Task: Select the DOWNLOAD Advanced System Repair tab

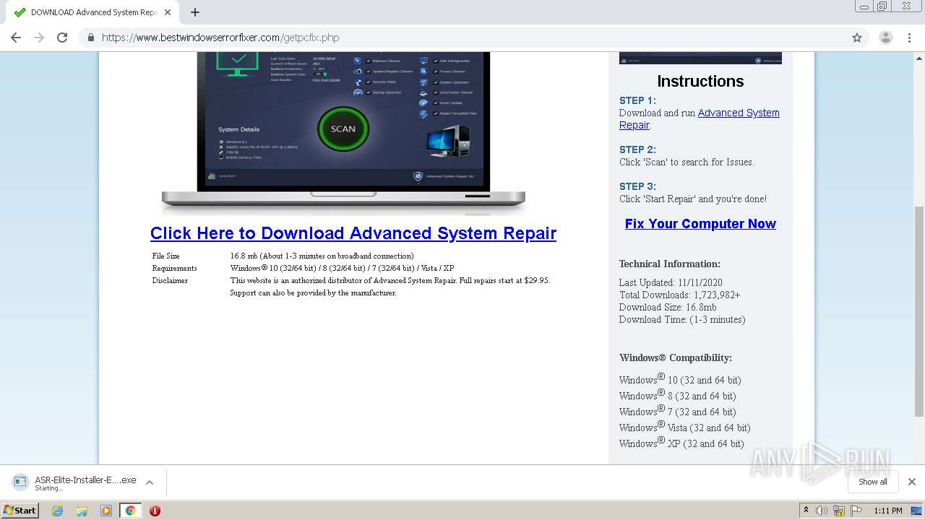Action: point(92,12)
